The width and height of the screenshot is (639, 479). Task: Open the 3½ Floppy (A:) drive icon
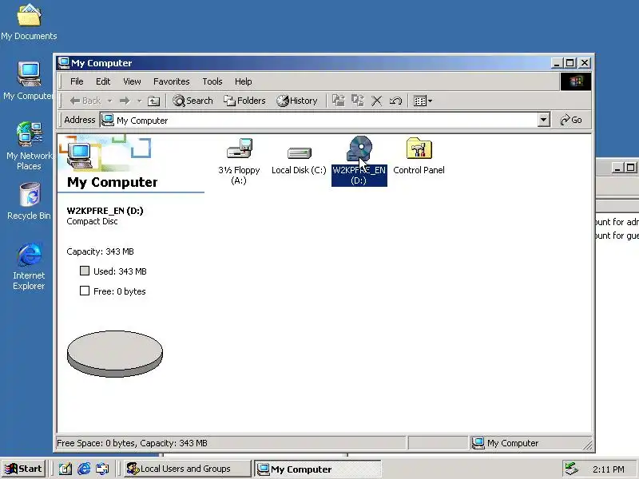click(239, 161)
